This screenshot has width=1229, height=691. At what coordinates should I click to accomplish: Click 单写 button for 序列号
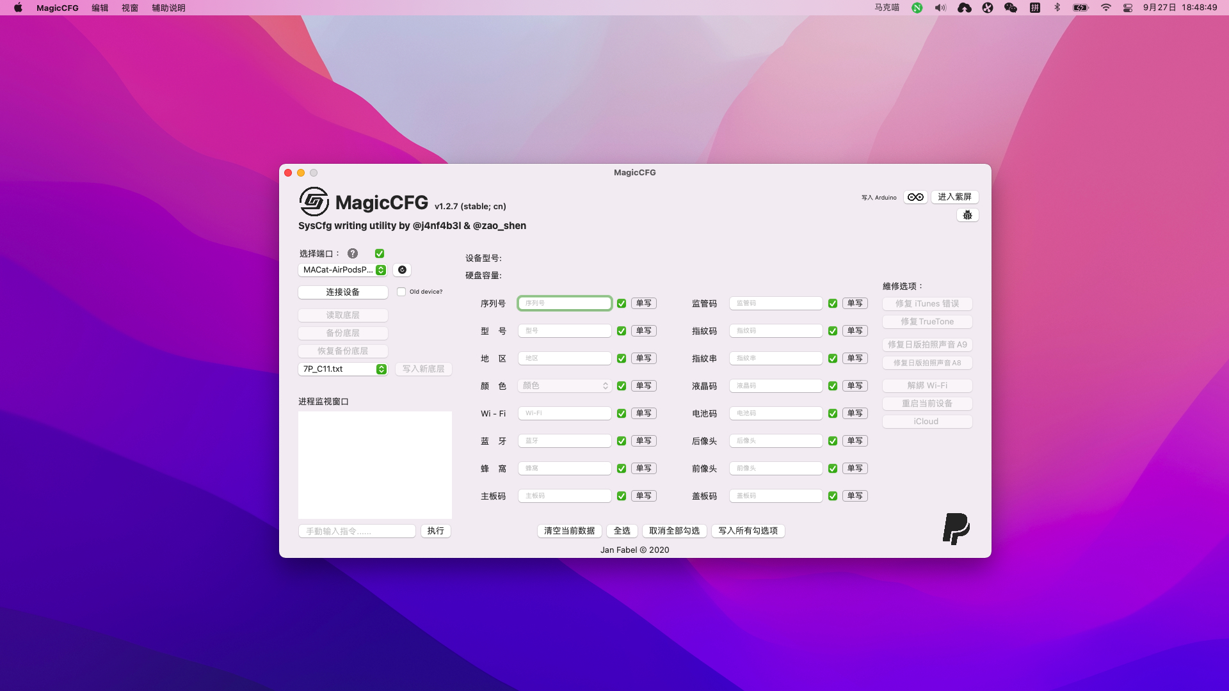[644, 303]
